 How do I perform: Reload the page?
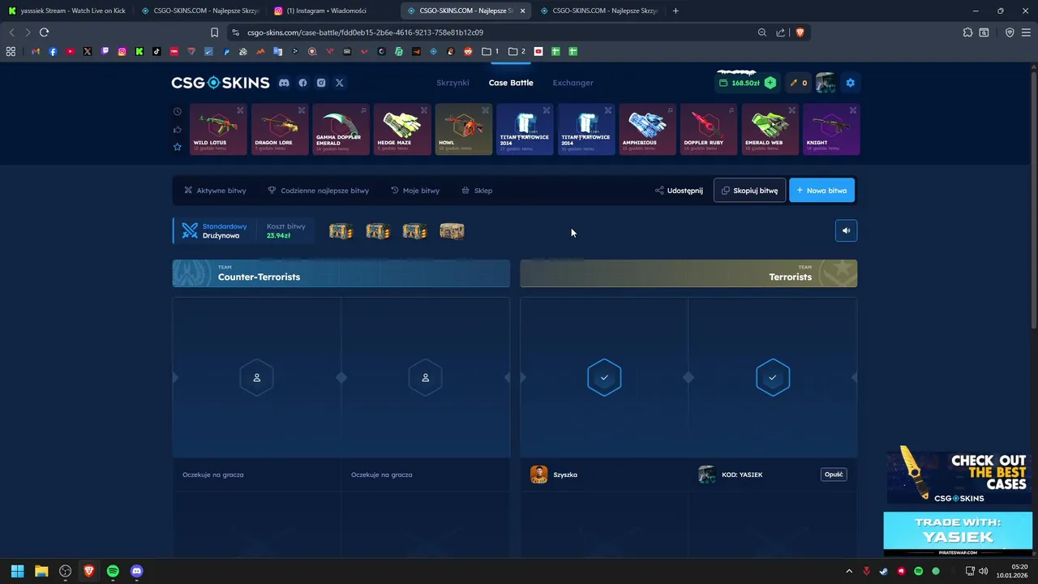tap(44, 32)
